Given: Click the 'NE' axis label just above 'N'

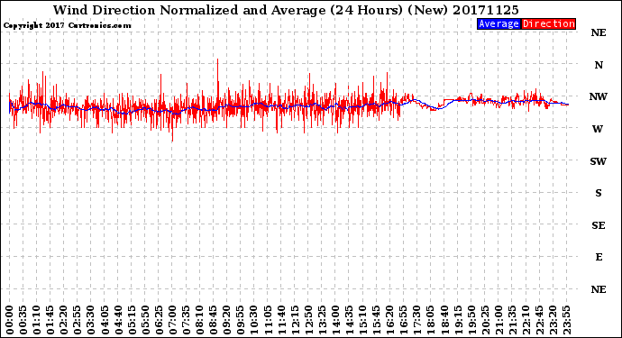Looking at the screenshot, I should [x=599, y=33].
